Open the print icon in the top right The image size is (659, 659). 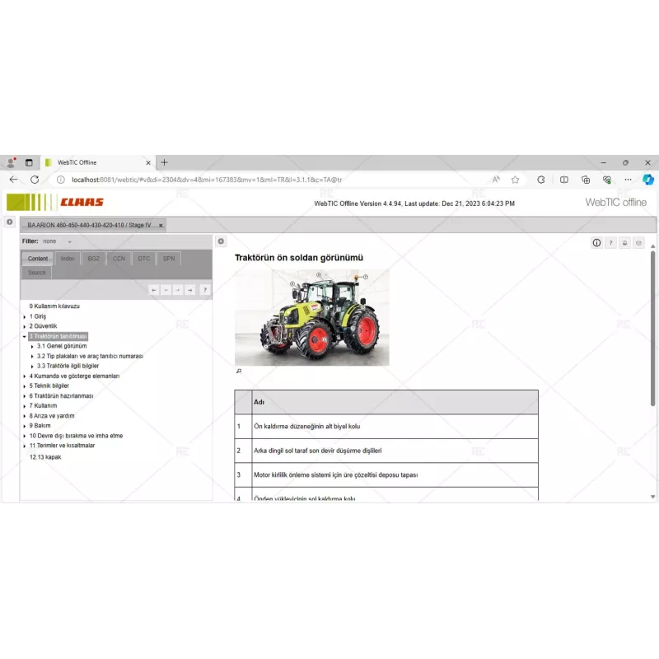point(624,243)
